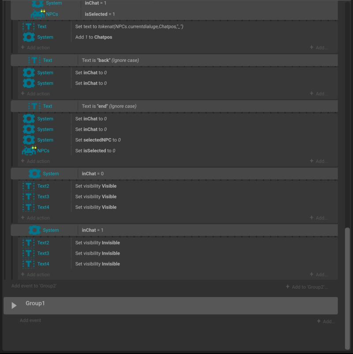Screen dimensions: 353x354
Task: Click the NPCs object name beside isSelected = 1
Action: click(x=52, y=14)
